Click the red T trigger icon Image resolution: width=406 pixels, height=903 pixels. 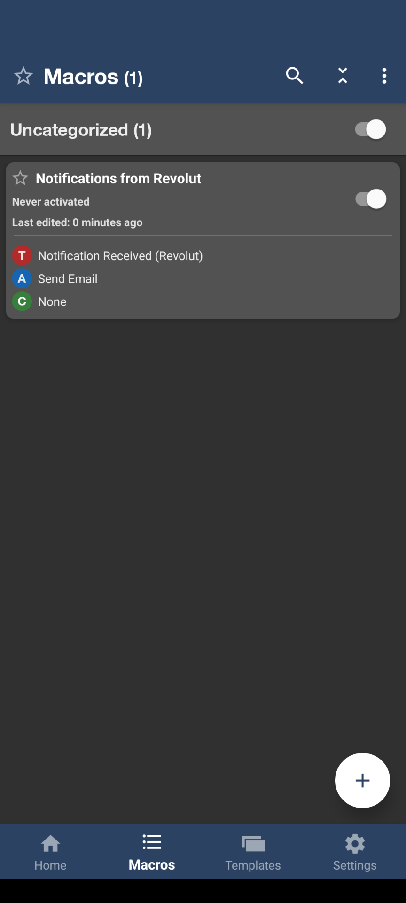point(22,255)
